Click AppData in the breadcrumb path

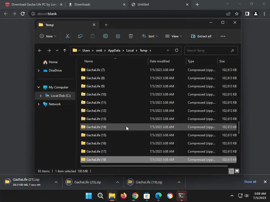coord(114,50)
